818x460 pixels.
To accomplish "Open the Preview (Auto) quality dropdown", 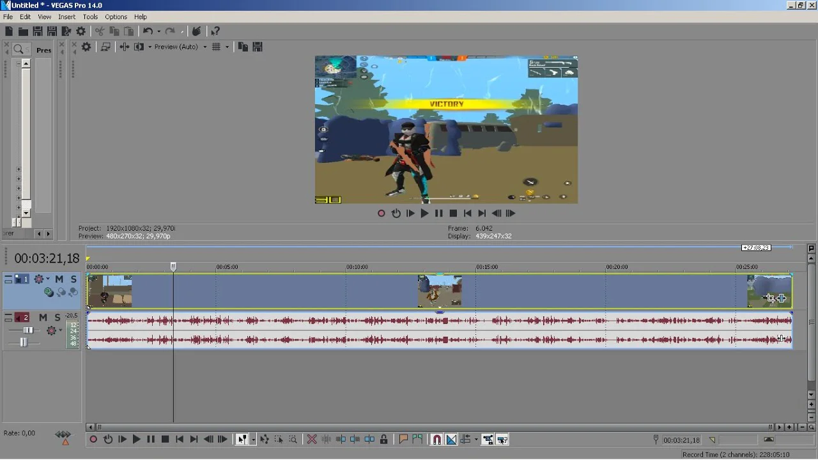I will click(205, 47).
